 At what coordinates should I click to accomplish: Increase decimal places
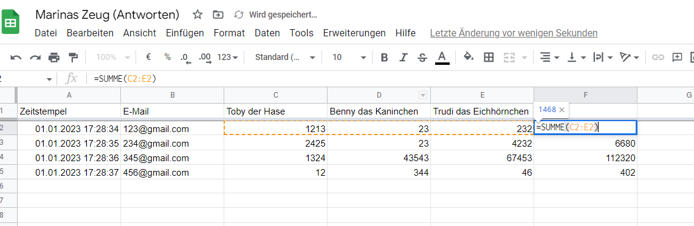coord(205,58)
